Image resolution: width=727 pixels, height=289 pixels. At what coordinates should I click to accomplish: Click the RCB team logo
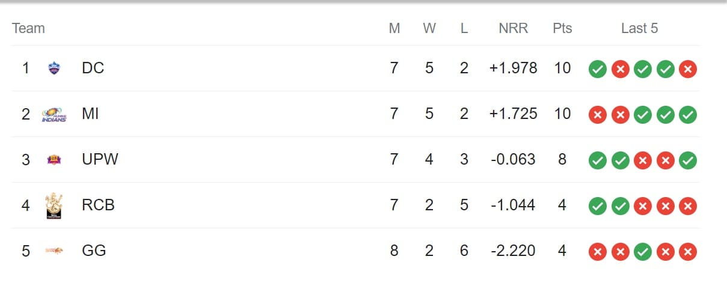[54, 205]
